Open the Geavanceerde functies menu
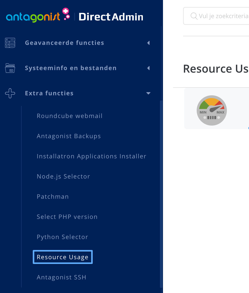Viewport: 249px width, 293px height. [x=64, y=43]
